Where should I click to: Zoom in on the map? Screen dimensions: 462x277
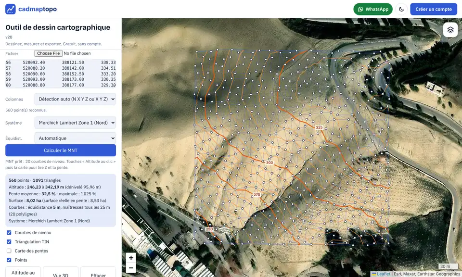tap(131, 258)
